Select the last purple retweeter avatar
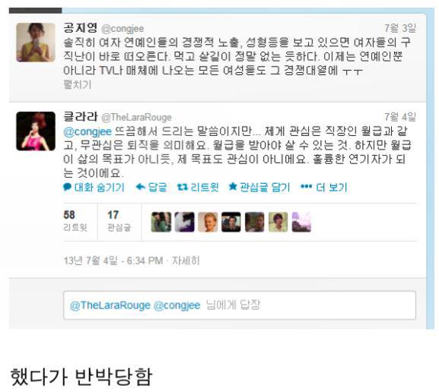The image size is (439, 392). click(x=301, y=222)
